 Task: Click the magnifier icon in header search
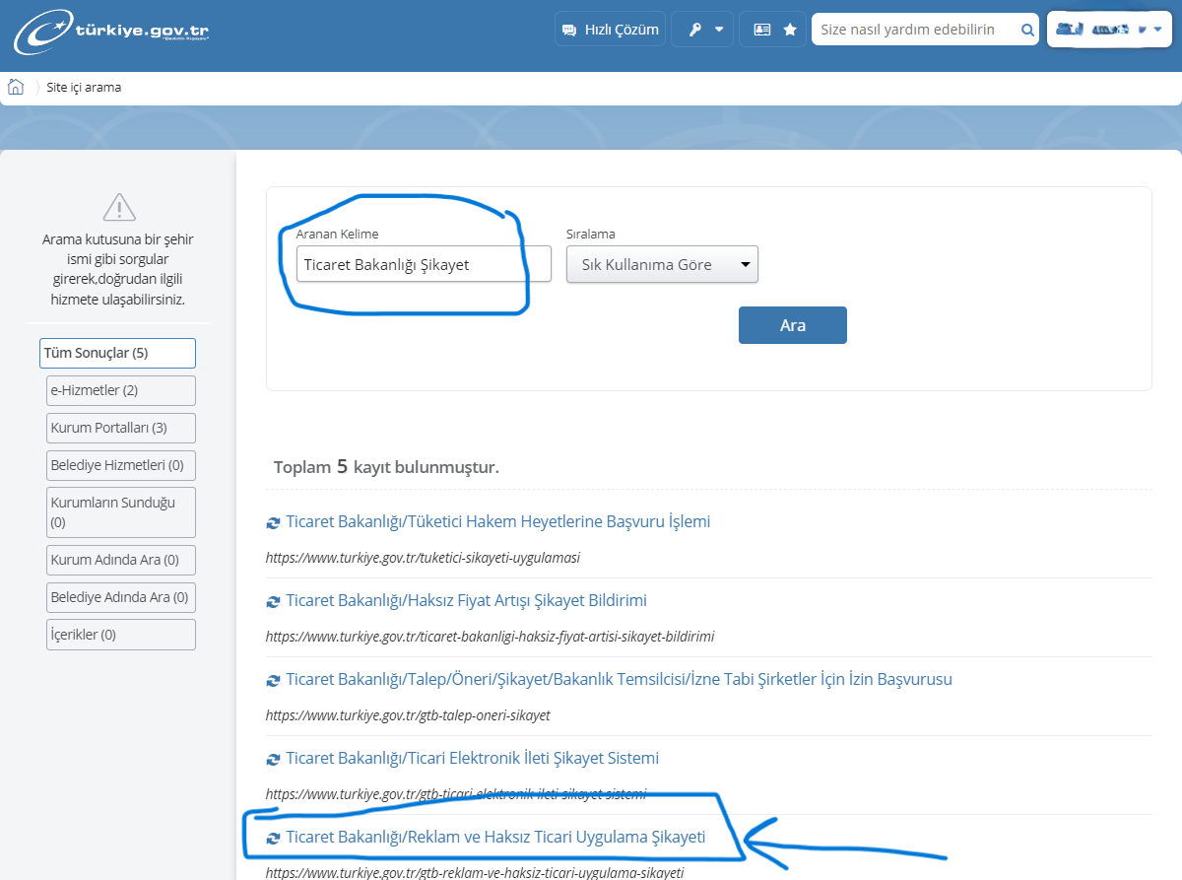pos(1027,30)
